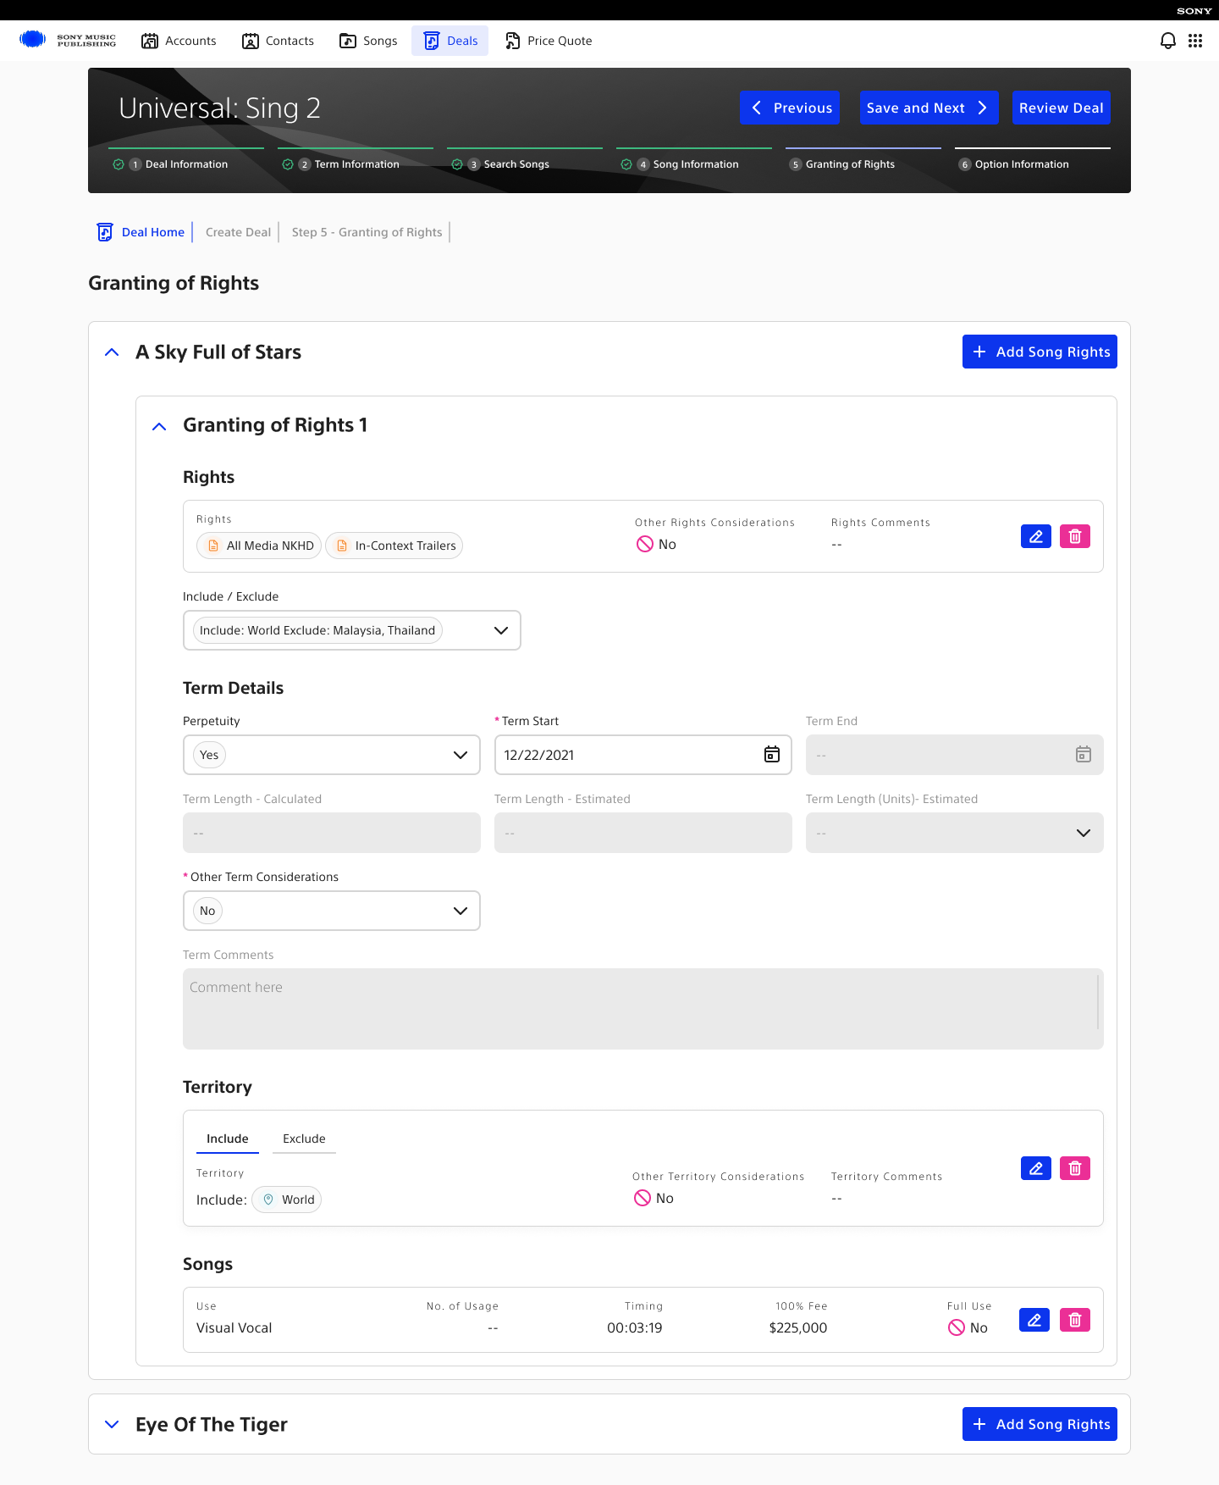
Task: Click the In-Context Trailers rights chip
Action: click(394, 546)
